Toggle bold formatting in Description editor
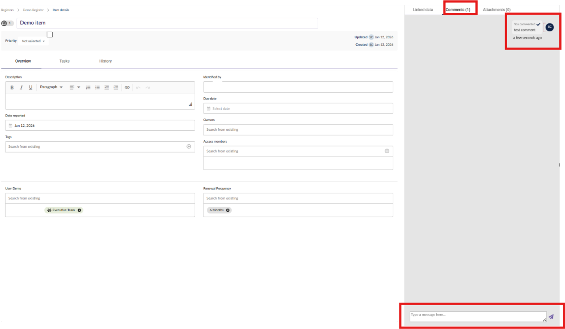565x329 pixels. pyautogui.click(x=12, y=87)
